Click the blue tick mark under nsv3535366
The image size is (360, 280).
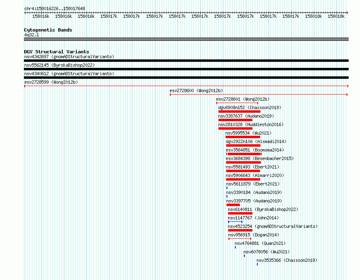pos(257,264)
